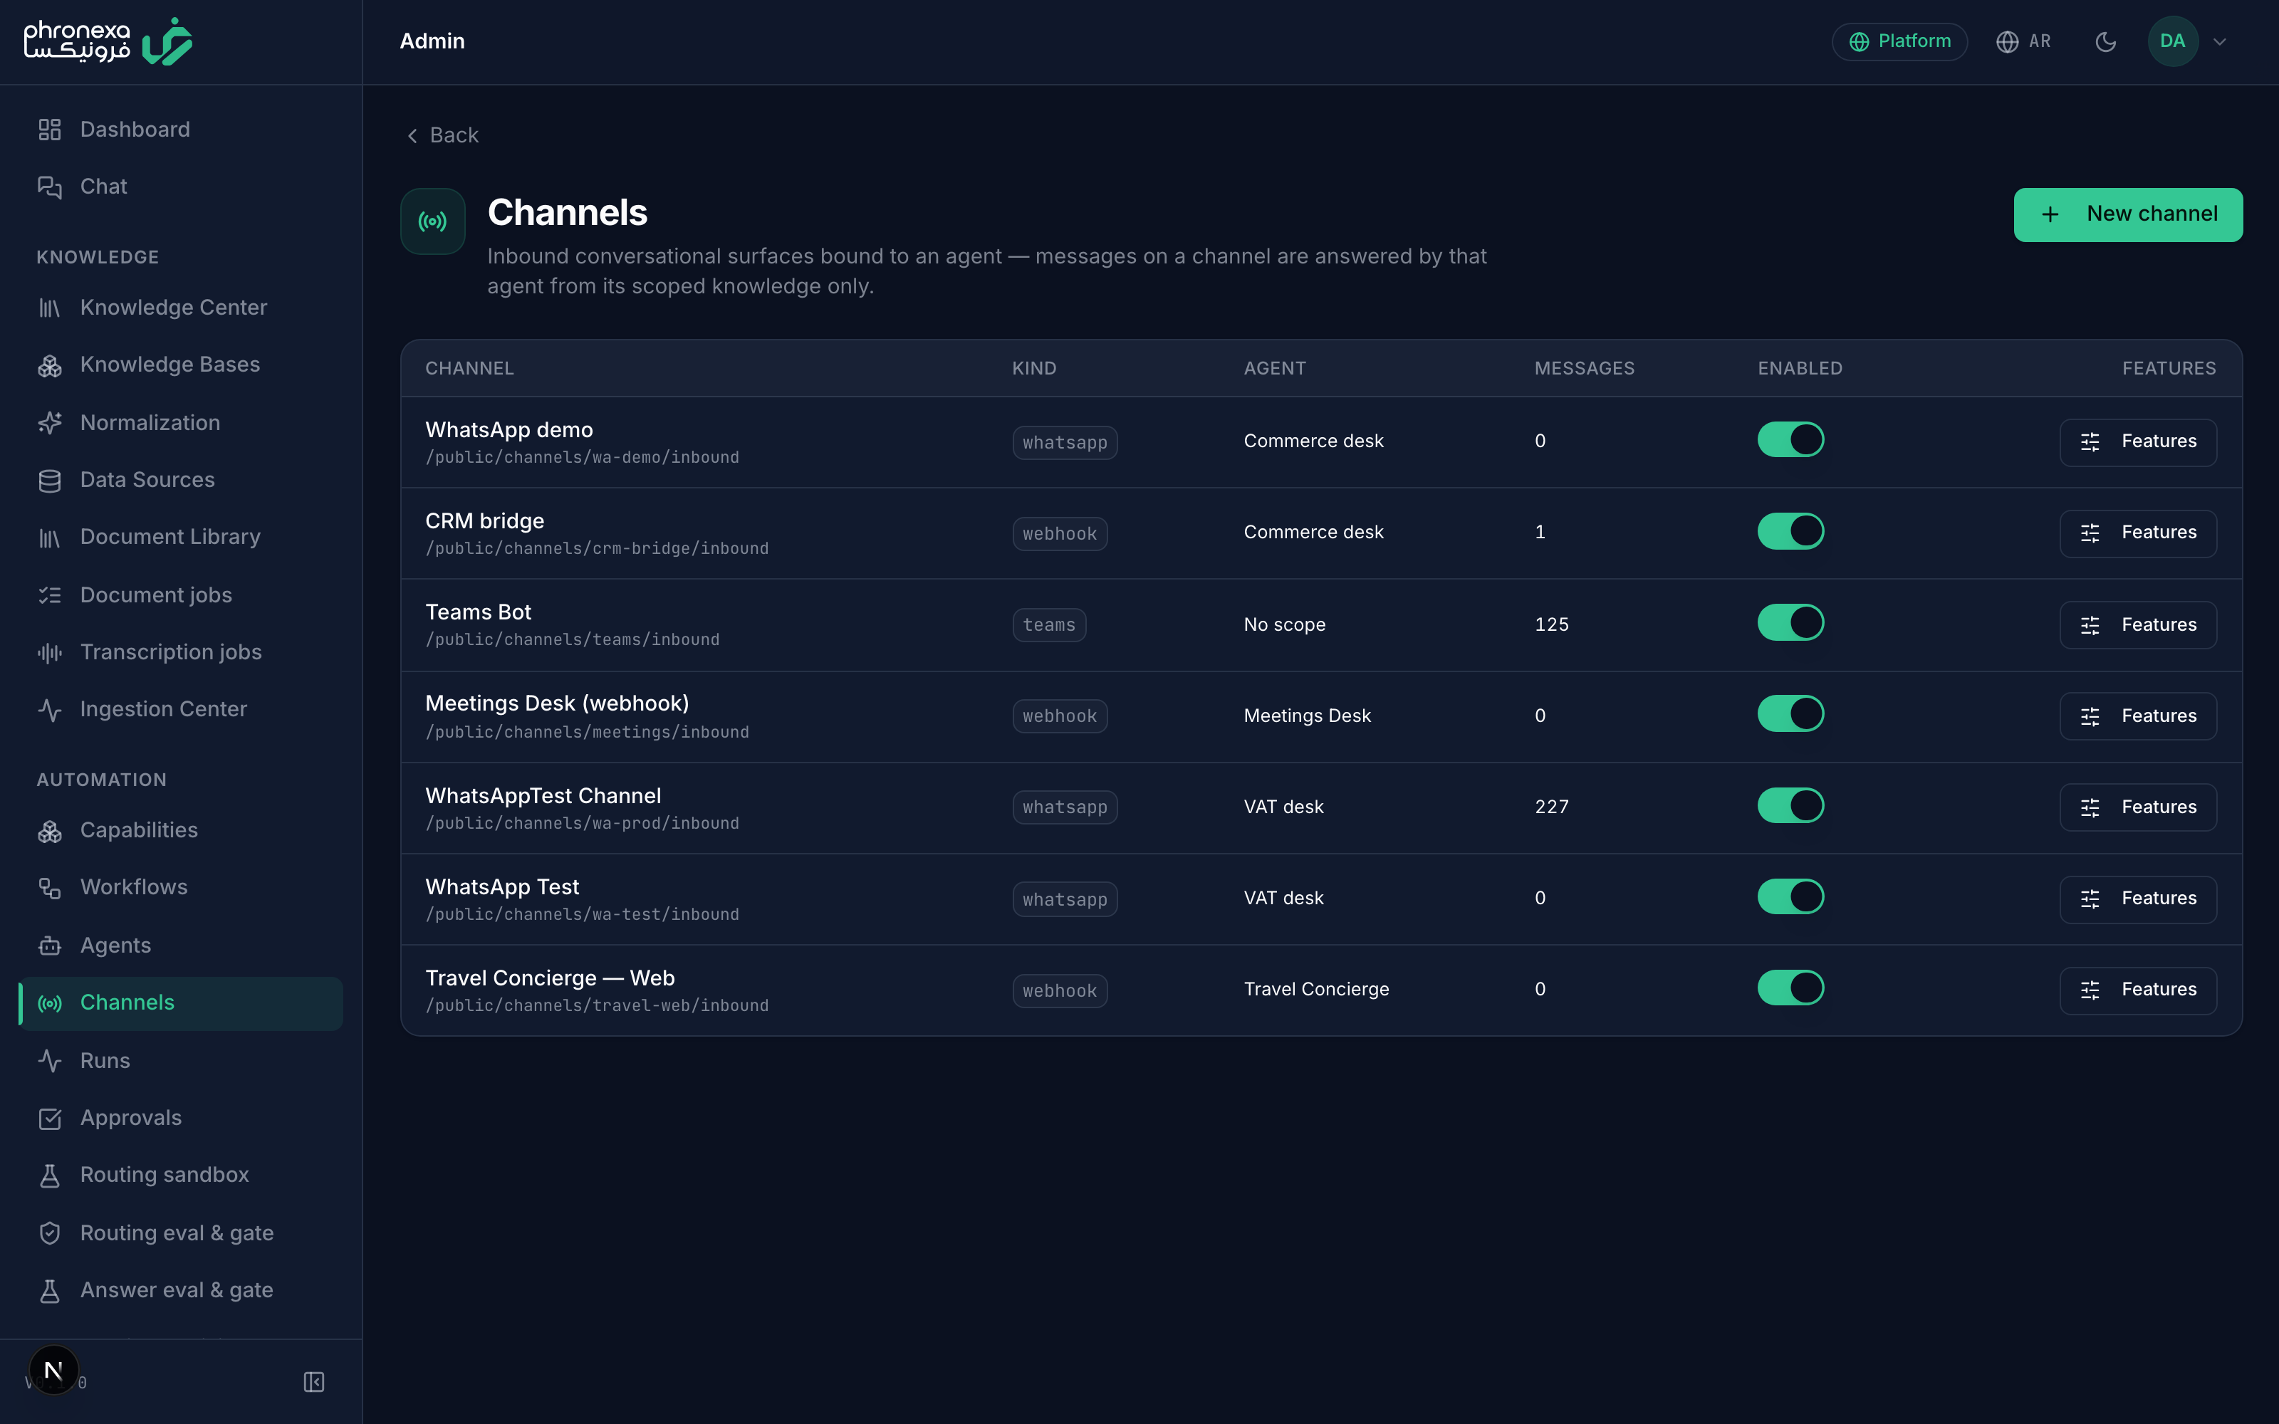The width and height of the screenshot is (2279, 1424).
Task: Open the Platform scope selector
Action: point(1899,41)
